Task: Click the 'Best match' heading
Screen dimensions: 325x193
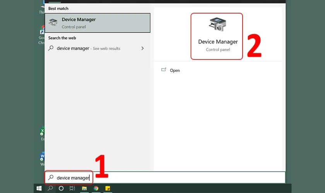Action: point(58,8)
